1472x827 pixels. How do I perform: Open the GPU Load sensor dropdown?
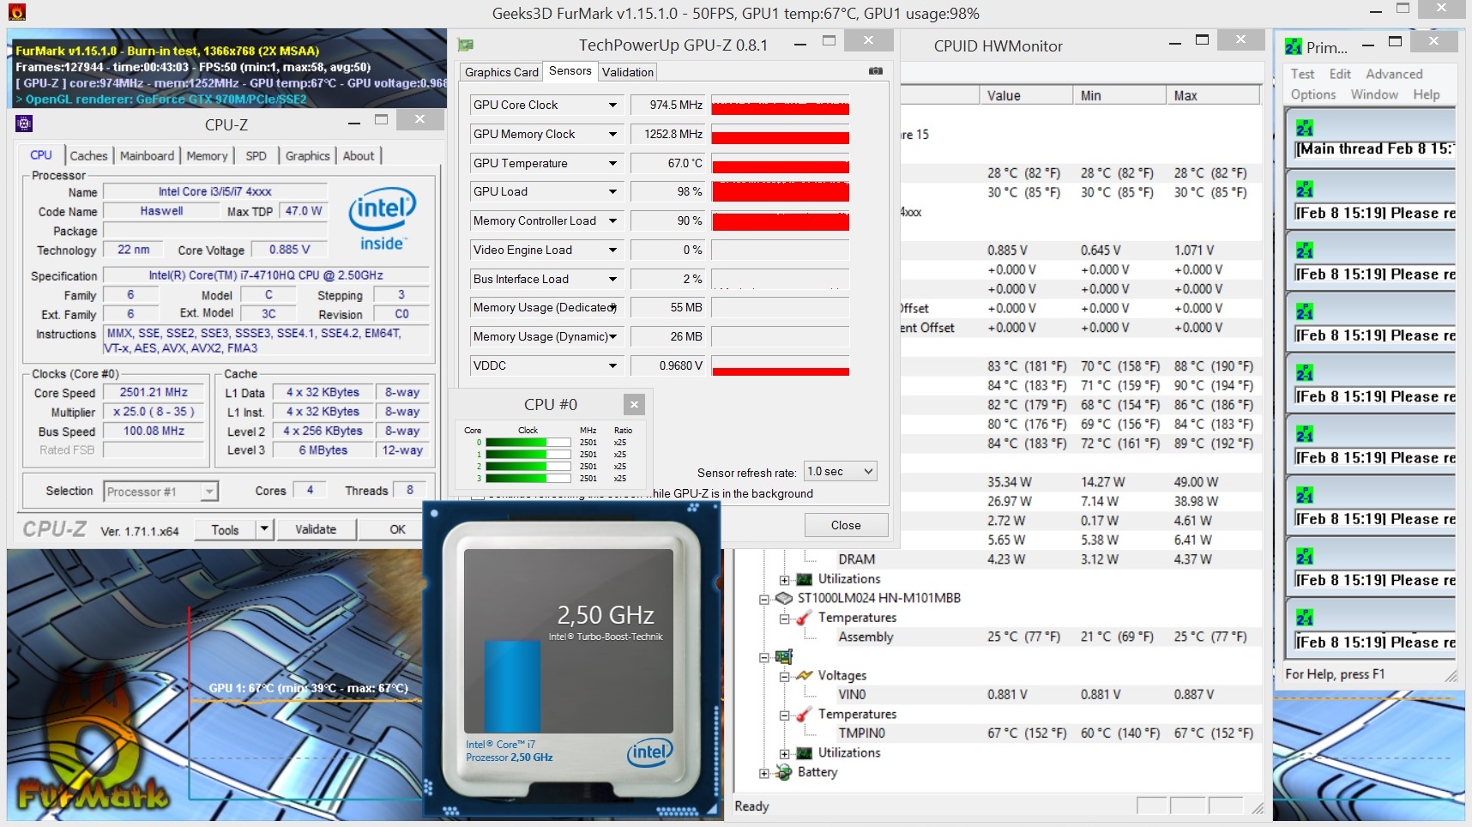click(x=612, y=192)
